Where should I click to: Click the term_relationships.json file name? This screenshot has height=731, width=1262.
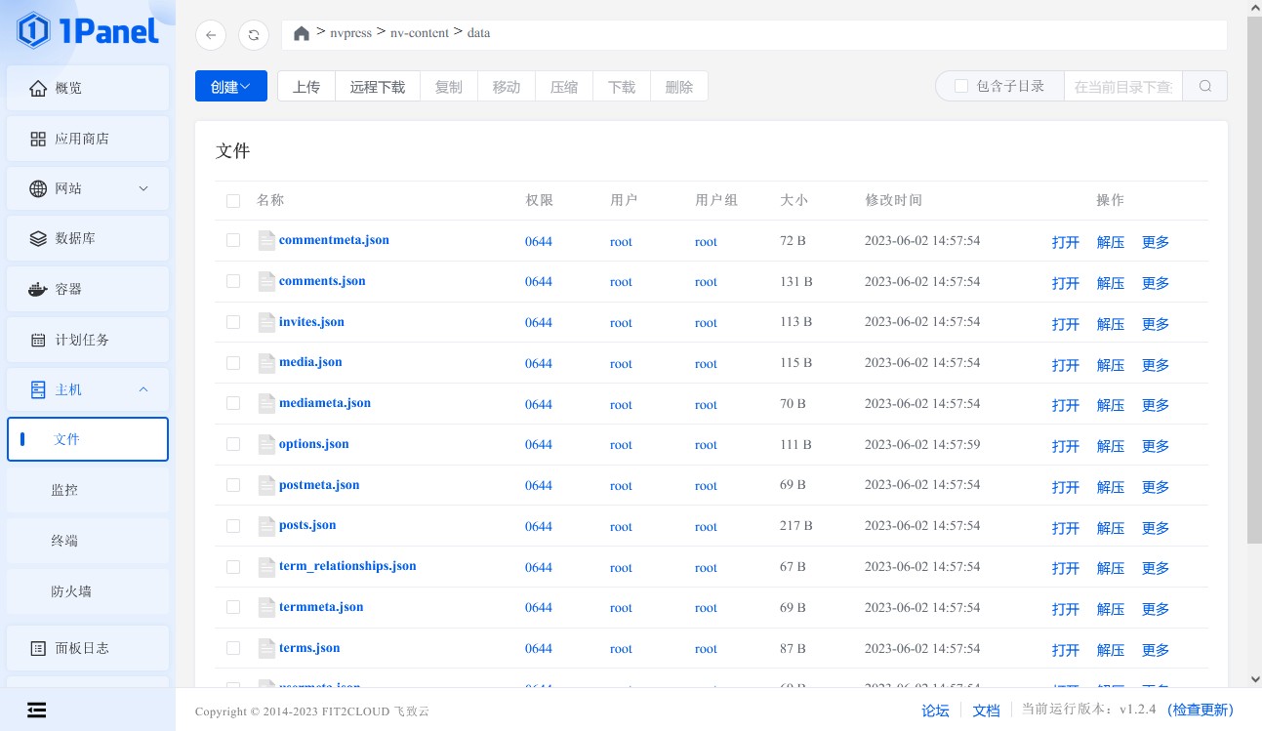(x=347, y=566)
